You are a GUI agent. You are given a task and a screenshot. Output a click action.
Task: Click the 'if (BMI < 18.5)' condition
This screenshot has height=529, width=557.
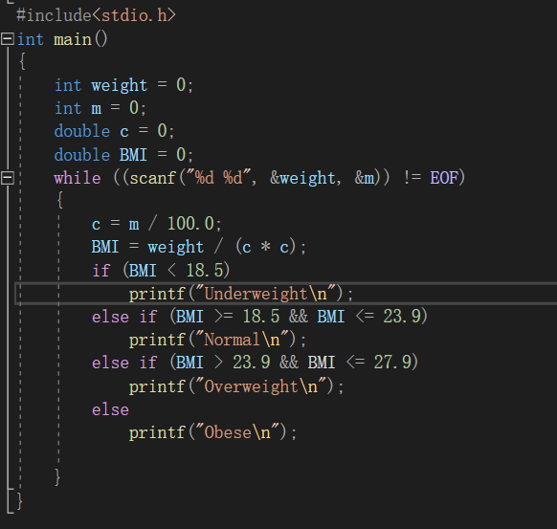tap(161, 271)
